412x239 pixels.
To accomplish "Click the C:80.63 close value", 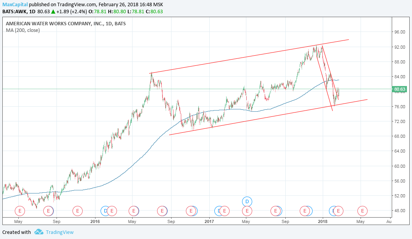I will point(154,12).
